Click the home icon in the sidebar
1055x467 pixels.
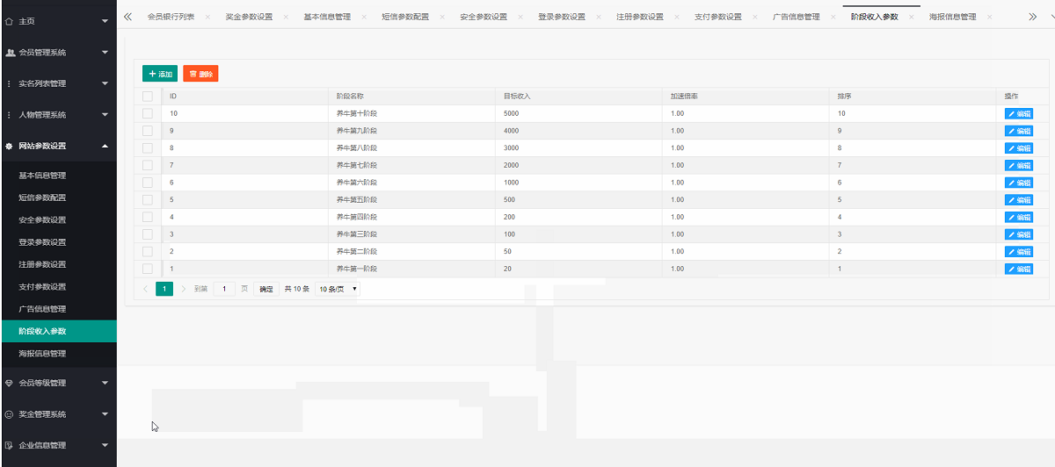pyautogui.click(x=10, y=20)
